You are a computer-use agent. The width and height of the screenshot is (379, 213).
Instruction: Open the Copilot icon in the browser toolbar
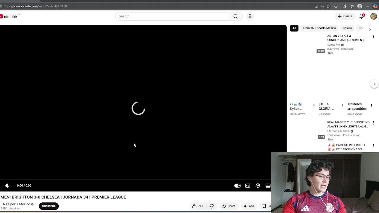(x=375, y=6)
